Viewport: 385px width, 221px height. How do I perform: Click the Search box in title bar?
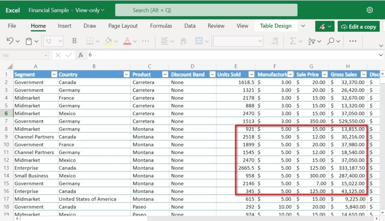[206, 10]
